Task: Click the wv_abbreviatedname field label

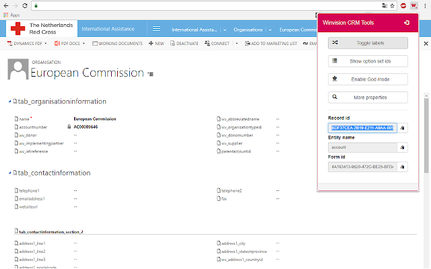Action: (x=240, y=119)
